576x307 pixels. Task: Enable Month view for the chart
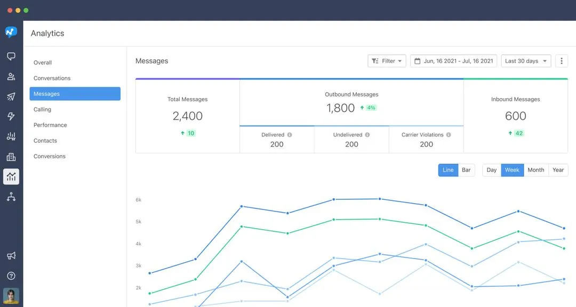535,169
